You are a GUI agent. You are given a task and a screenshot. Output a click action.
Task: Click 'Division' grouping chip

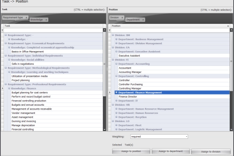pyautogui.click(x=117, y=18)
